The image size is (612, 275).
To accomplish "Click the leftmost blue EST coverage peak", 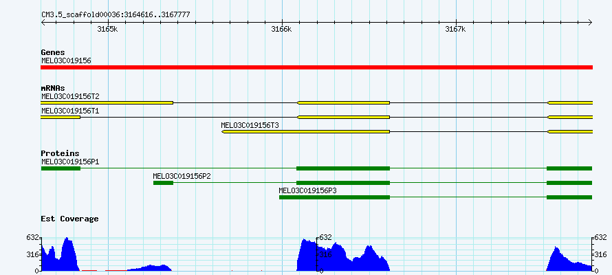I will pyautogui.click(x=60, y=256).
